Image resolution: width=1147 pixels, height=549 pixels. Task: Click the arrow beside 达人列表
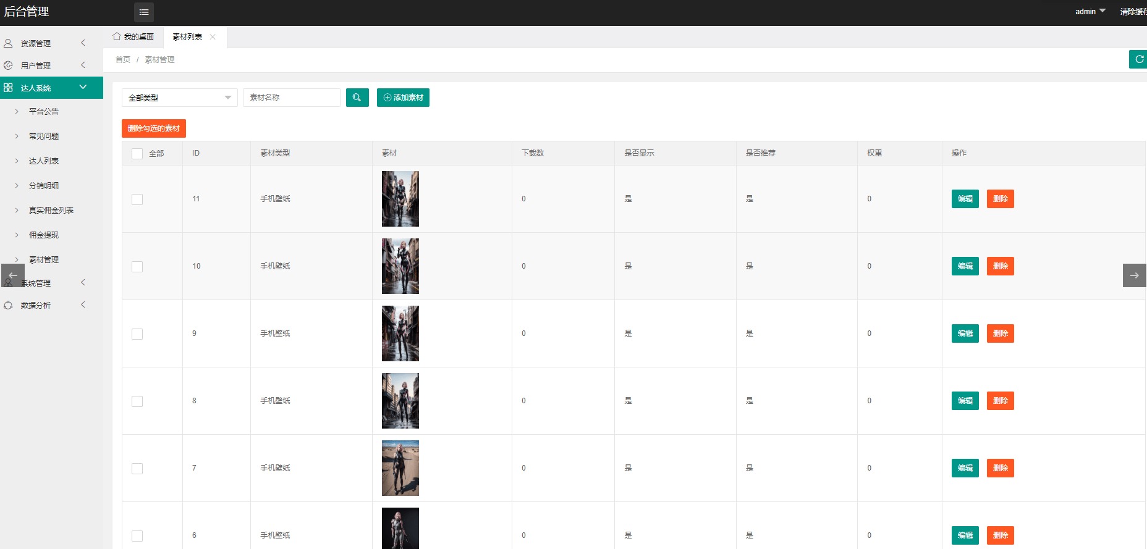coord(17,161)
